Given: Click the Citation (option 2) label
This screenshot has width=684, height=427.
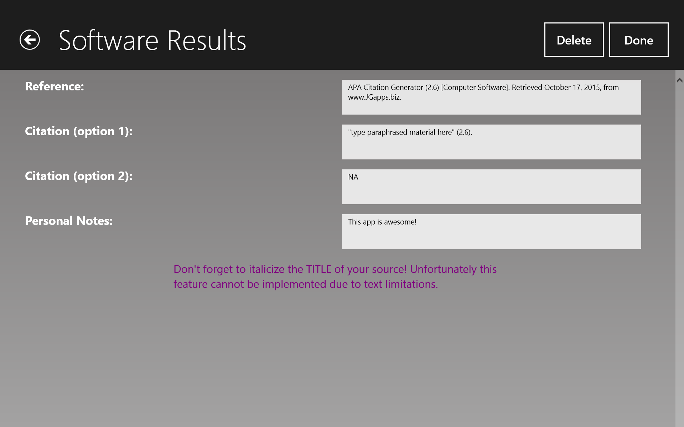Looking at the screenshot, I should click(79, 176).
